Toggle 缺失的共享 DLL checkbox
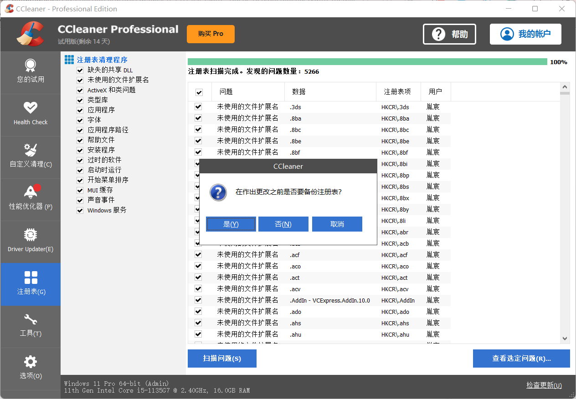This screenshot has height=399, width=576. point(80,71)
